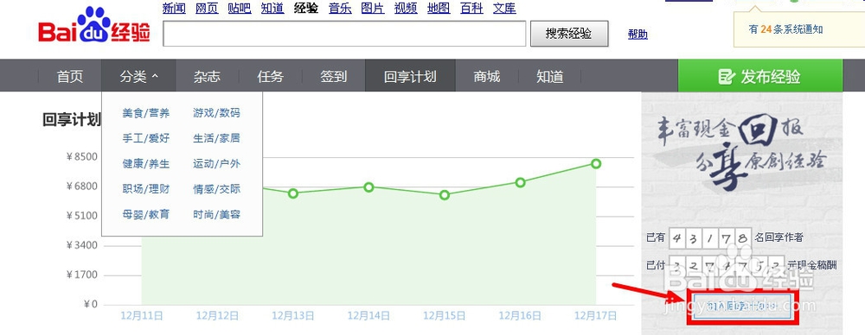
Task: Open the 回享计划 tab
Action: 410,76
